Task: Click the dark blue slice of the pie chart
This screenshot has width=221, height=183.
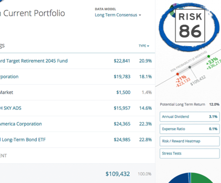Action: pos(179,179)
